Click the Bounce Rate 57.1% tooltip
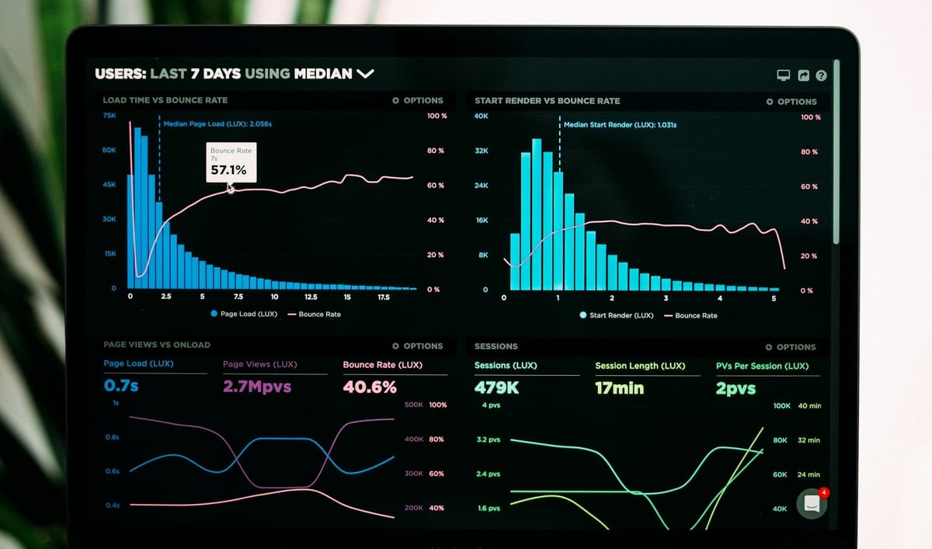Screen dimensions: 932x549 (231, 162)
